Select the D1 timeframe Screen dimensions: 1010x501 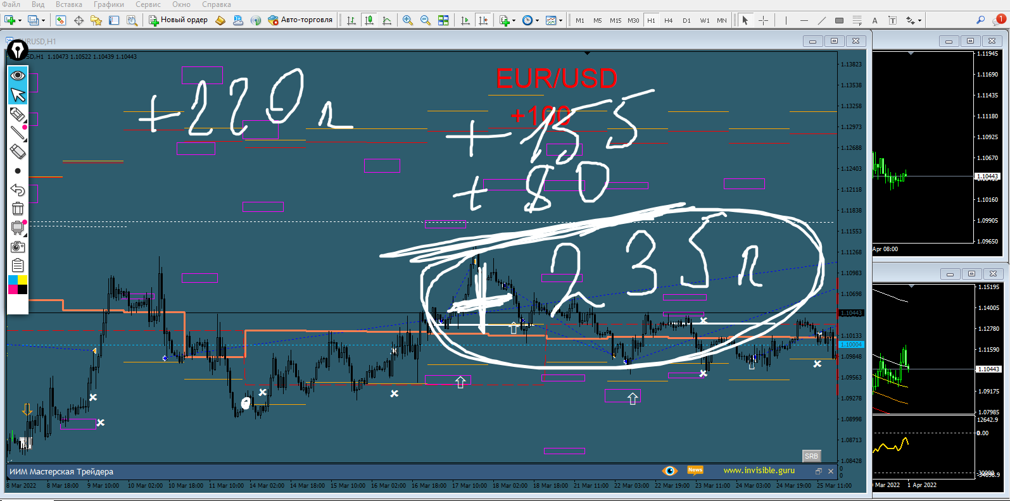click(x=686, y=20)
